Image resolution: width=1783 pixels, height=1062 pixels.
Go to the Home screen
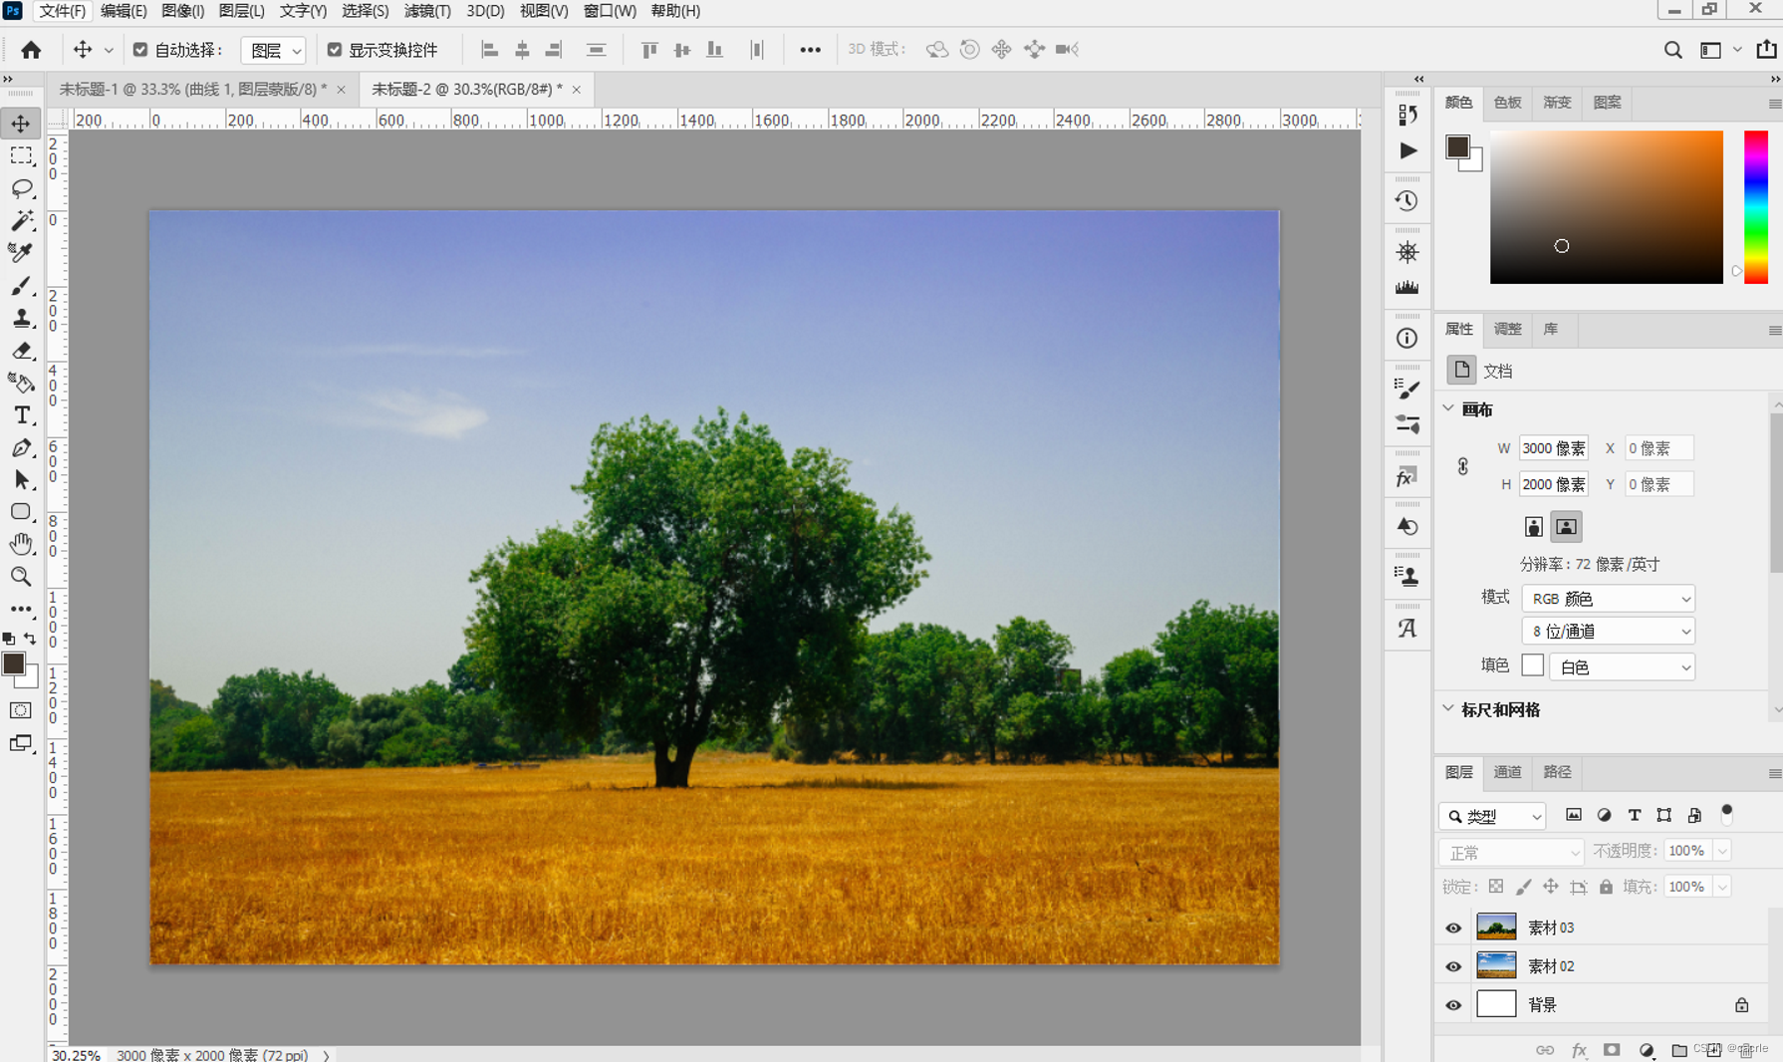point(31,50)
